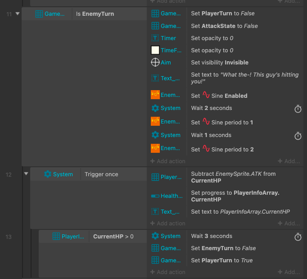This screenshot has width=307, height=279.
Task: Select the HealthBar progress bar icon
Action: (x=155, y=196)
